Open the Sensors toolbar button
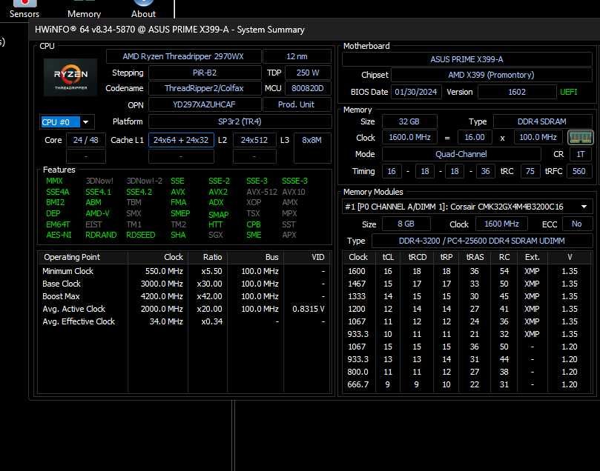The width and height of the screenshot is (600, 471). (24, 9)
